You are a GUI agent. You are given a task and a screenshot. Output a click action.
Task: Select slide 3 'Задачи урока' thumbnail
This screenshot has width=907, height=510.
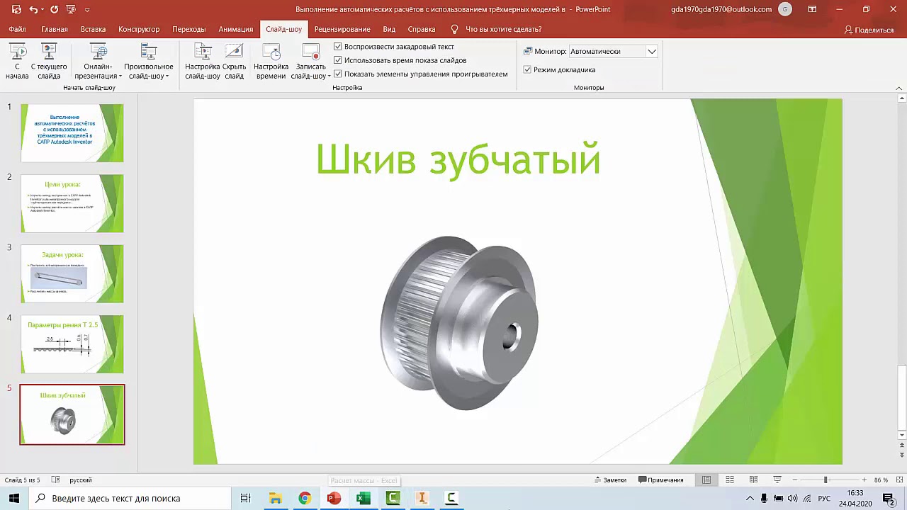tap(72, 273)
